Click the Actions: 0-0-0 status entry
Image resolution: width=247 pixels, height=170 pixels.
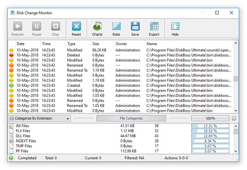click(x=176, y=158)
